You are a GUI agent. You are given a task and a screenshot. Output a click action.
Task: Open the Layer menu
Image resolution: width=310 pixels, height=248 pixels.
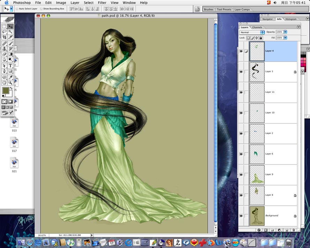point(75,2)
